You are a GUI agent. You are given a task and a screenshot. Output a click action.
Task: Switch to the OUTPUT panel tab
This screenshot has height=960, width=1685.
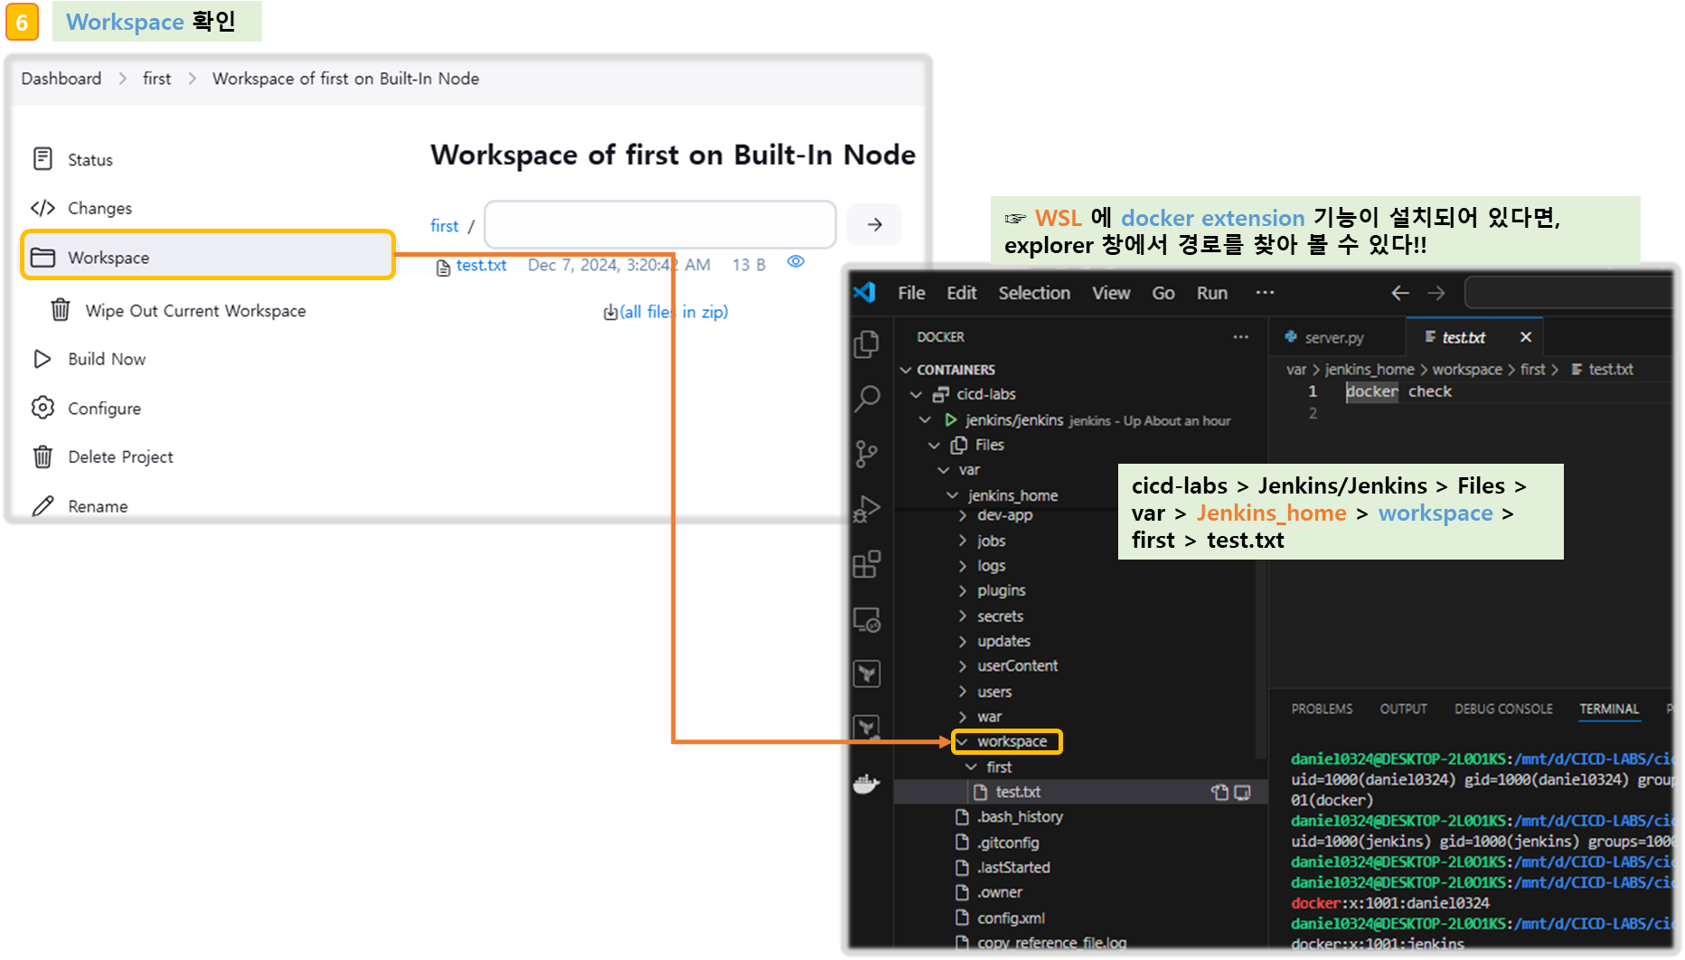[x=1403, y=709]
